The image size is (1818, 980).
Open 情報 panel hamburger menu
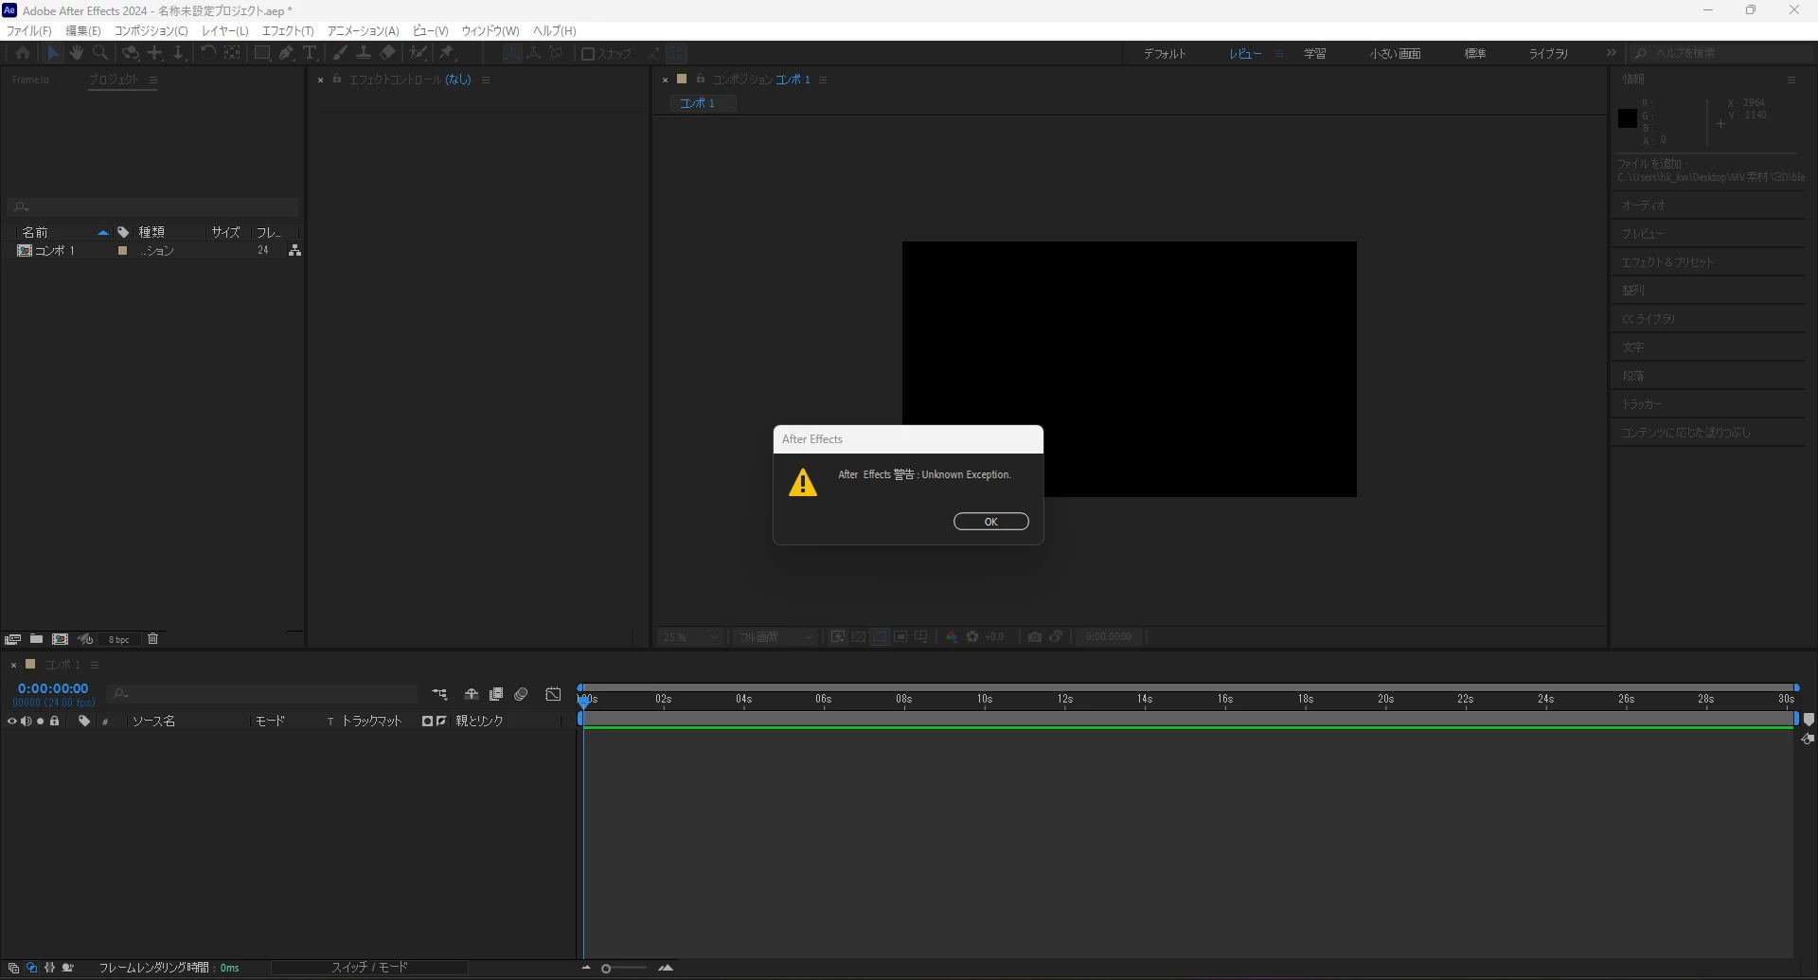tap(1791, 80)
